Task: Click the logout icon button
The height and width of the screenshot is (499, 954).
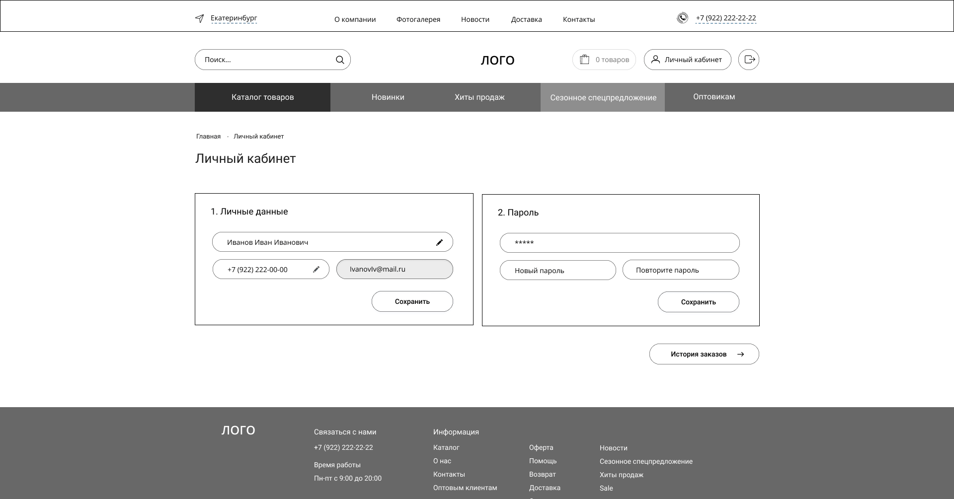Action: click(749, 60)
